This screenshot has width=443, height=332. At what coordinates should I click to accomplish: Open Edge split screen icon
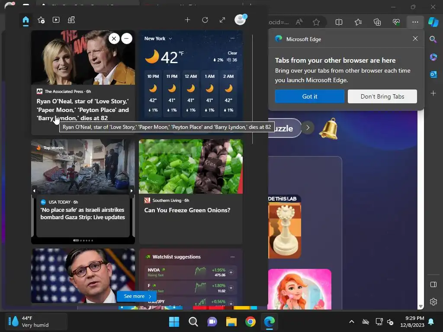(x=339, y=22)
